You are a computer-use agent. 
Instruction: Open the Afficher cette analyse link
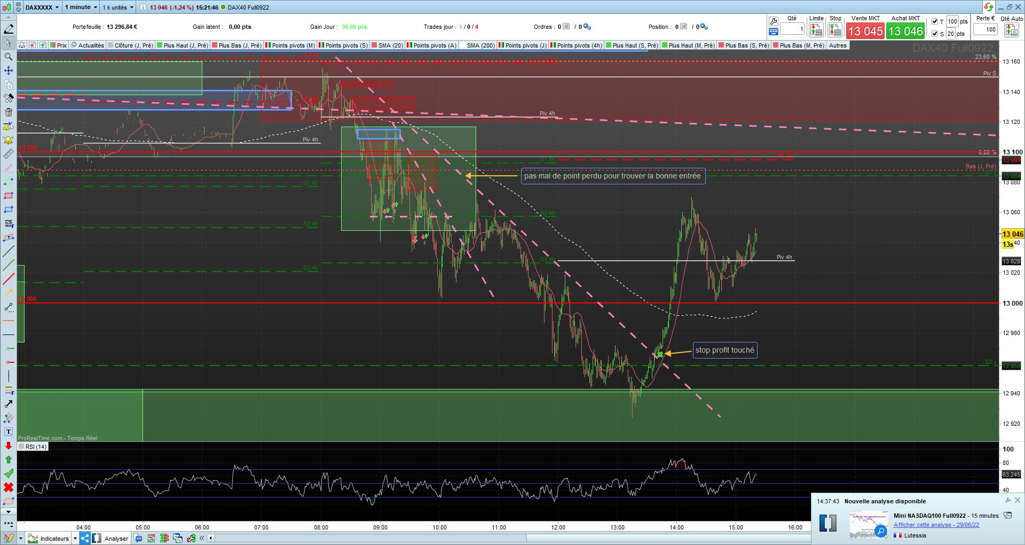click(936, 525)
